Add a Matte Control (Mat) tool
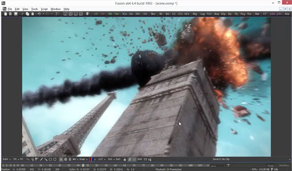This screenshot has width=292, height=171. click(257, 14)
